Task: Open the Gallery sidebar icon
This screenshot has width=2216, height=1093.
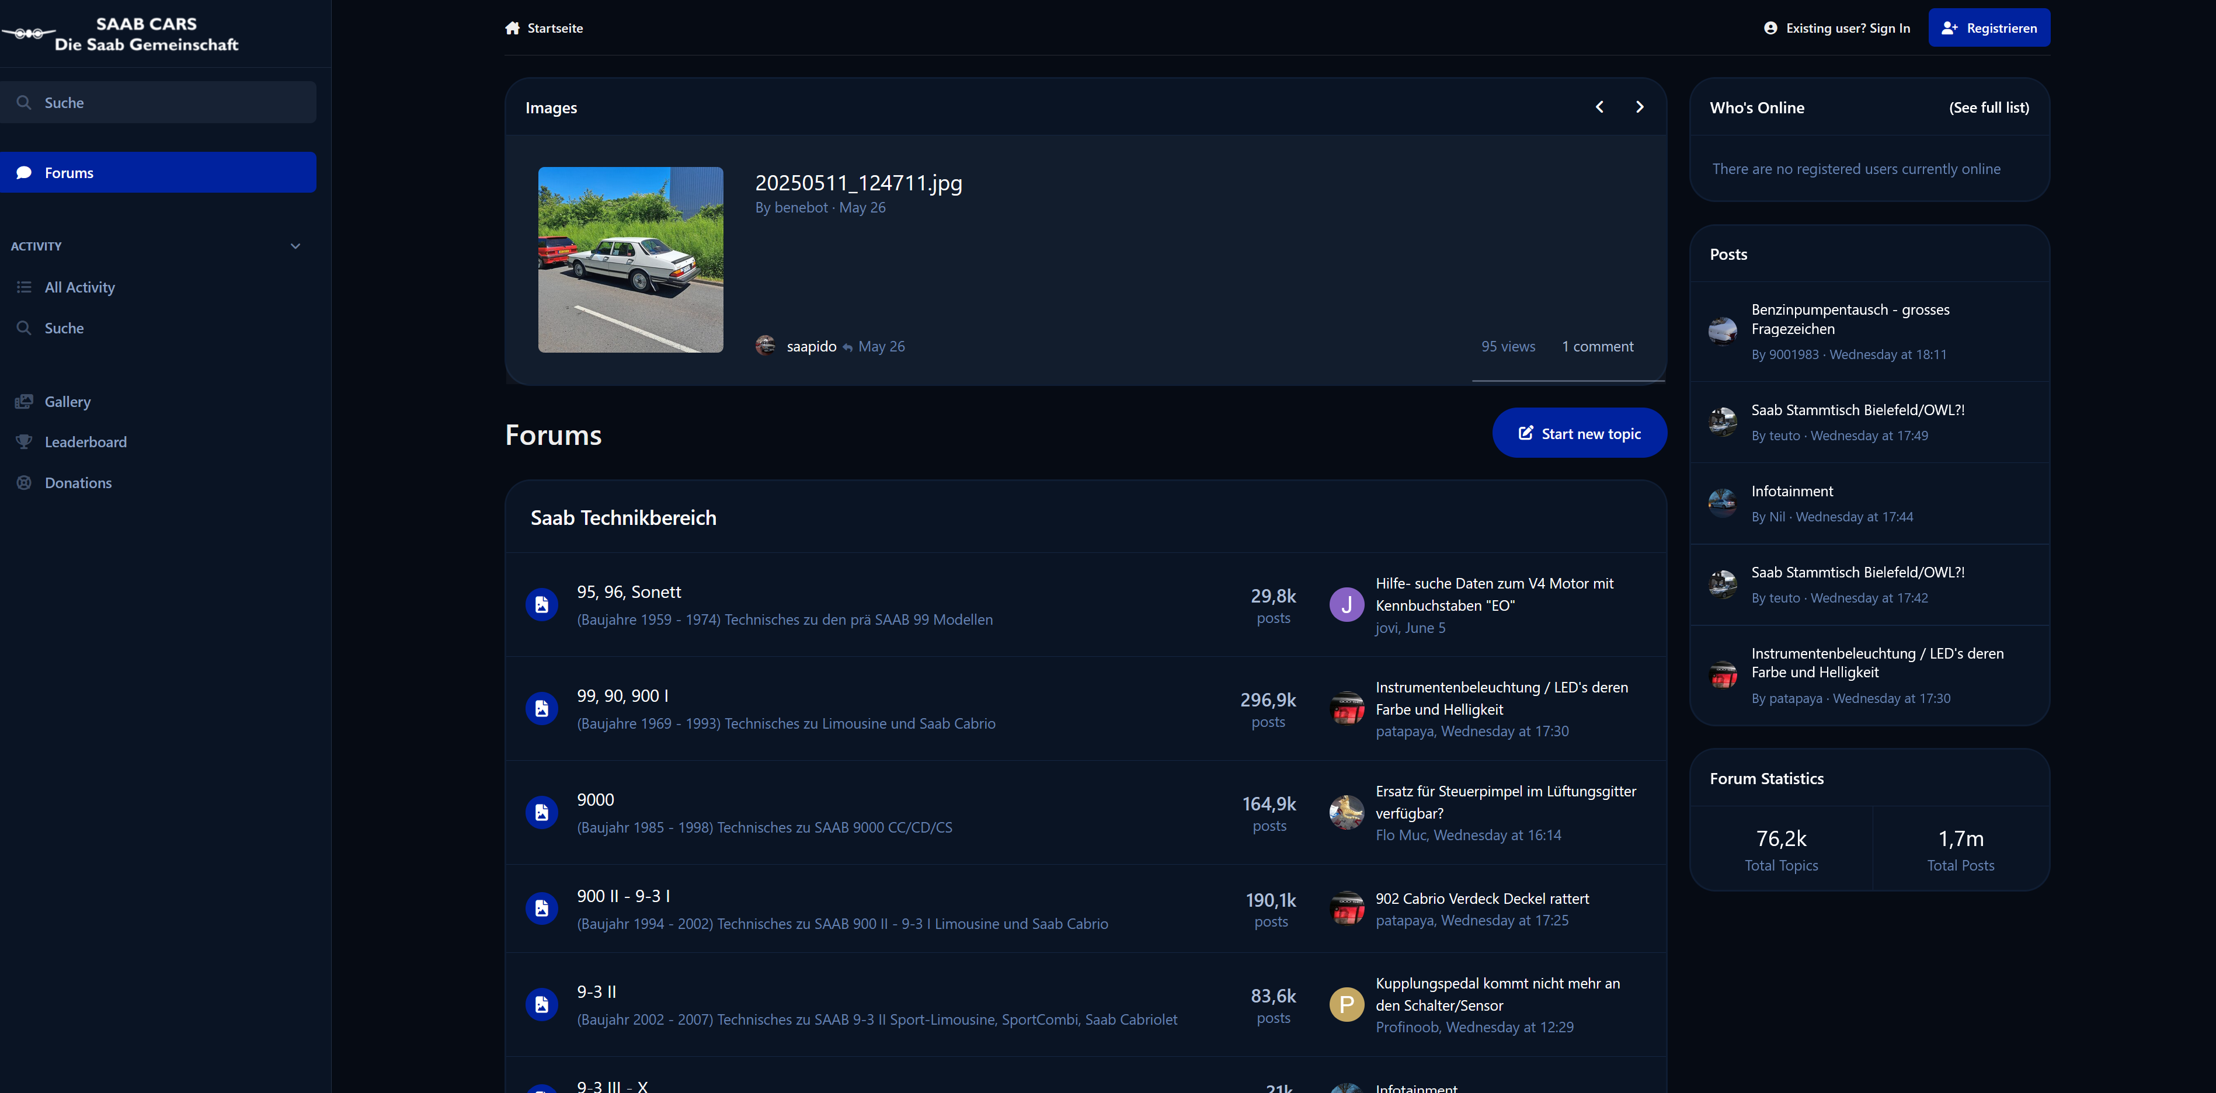Action: pyautogui.click(x=24, y=402)
